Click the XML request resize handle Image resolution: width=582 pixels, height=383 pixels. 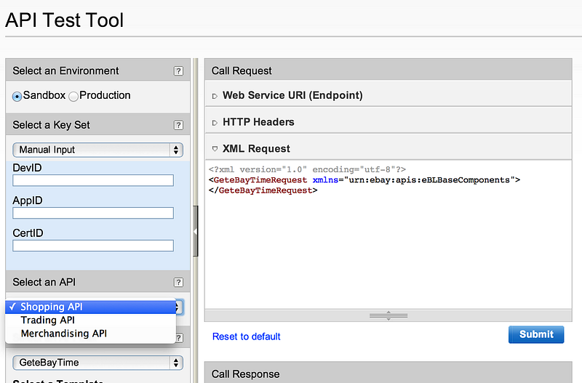coord(386,315)
